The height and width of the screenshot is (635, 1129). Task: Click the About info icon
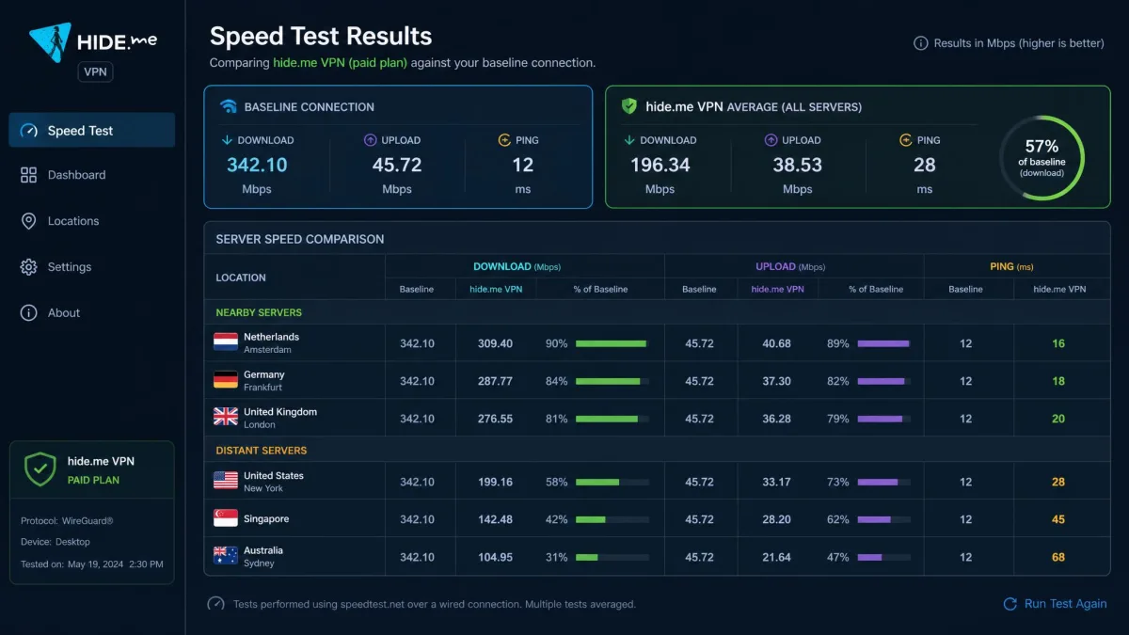coord(28,313)
